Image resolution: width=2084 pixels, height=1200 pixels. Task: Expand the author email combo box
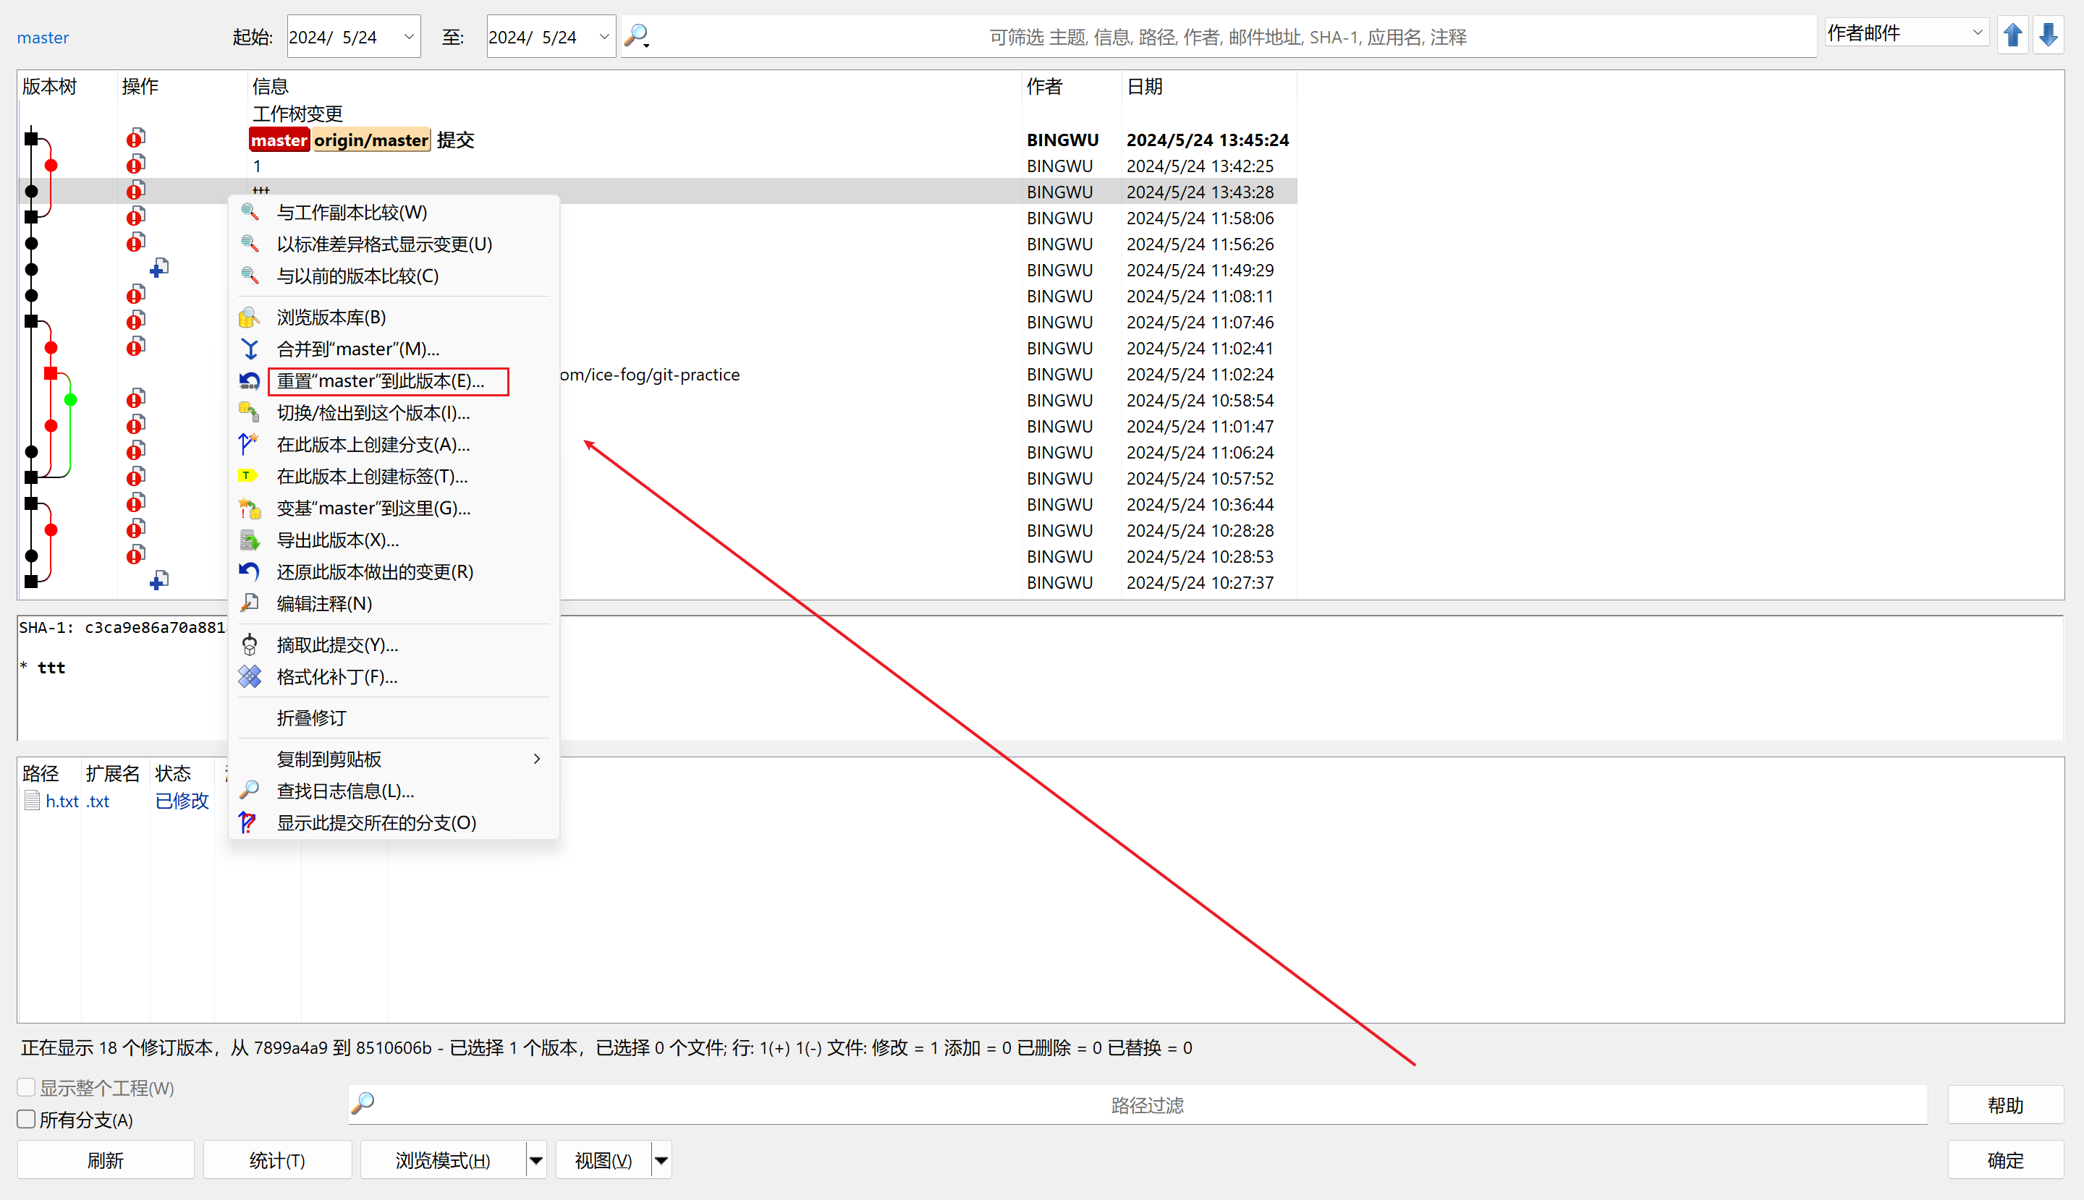coord(1977,33)
